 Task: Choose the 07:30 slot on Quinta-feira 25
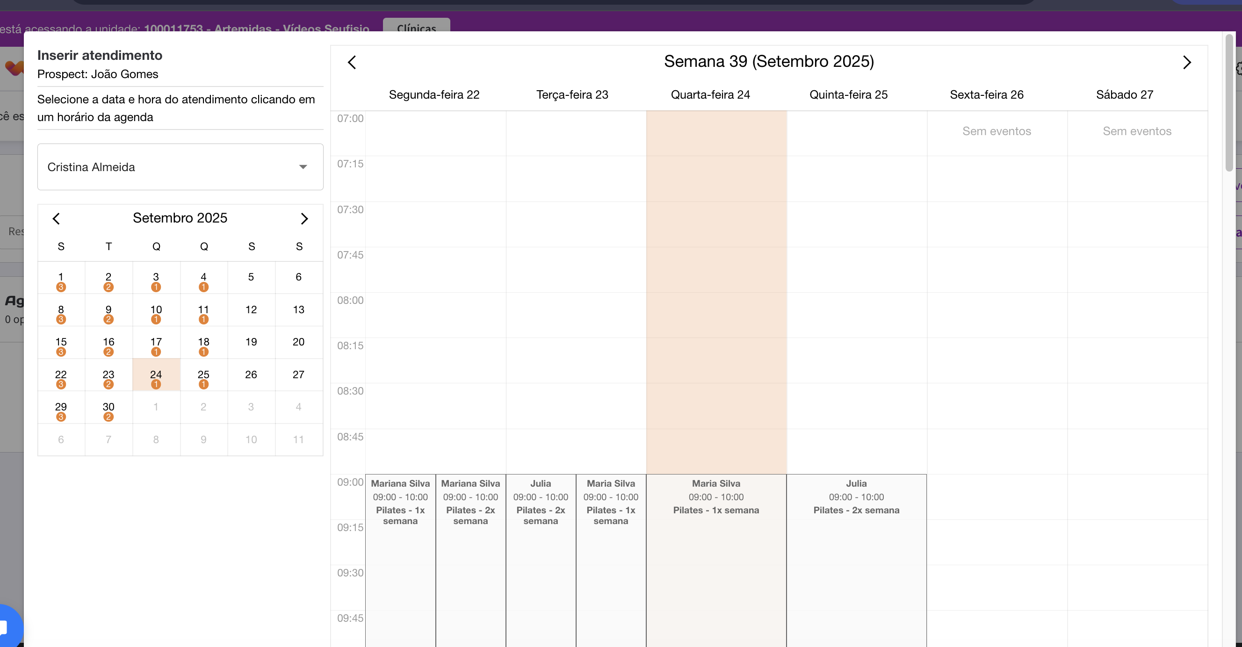(856, 224)
